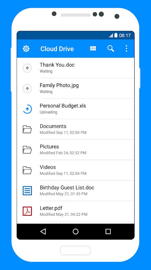Screen dimensions: 151x270
Task: Open the Videos folder name
Action: tap(48, 167)
